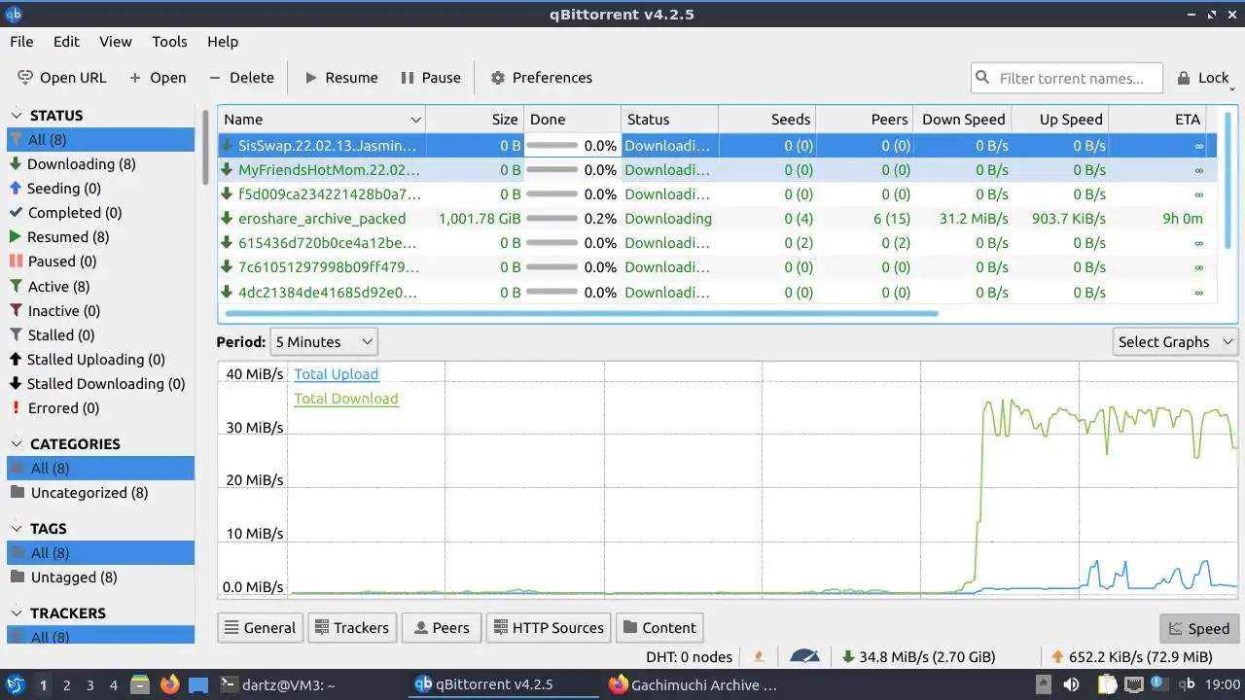Click the Name column sort arrow

[416, 120]
